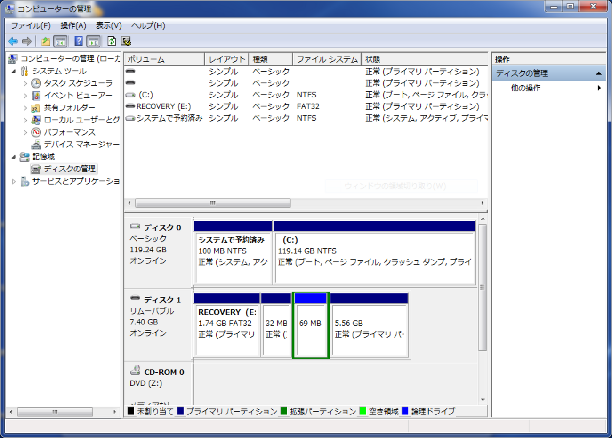Click the ディスク 1 removable drive icon
612x438 pixels.
[136, 298]
